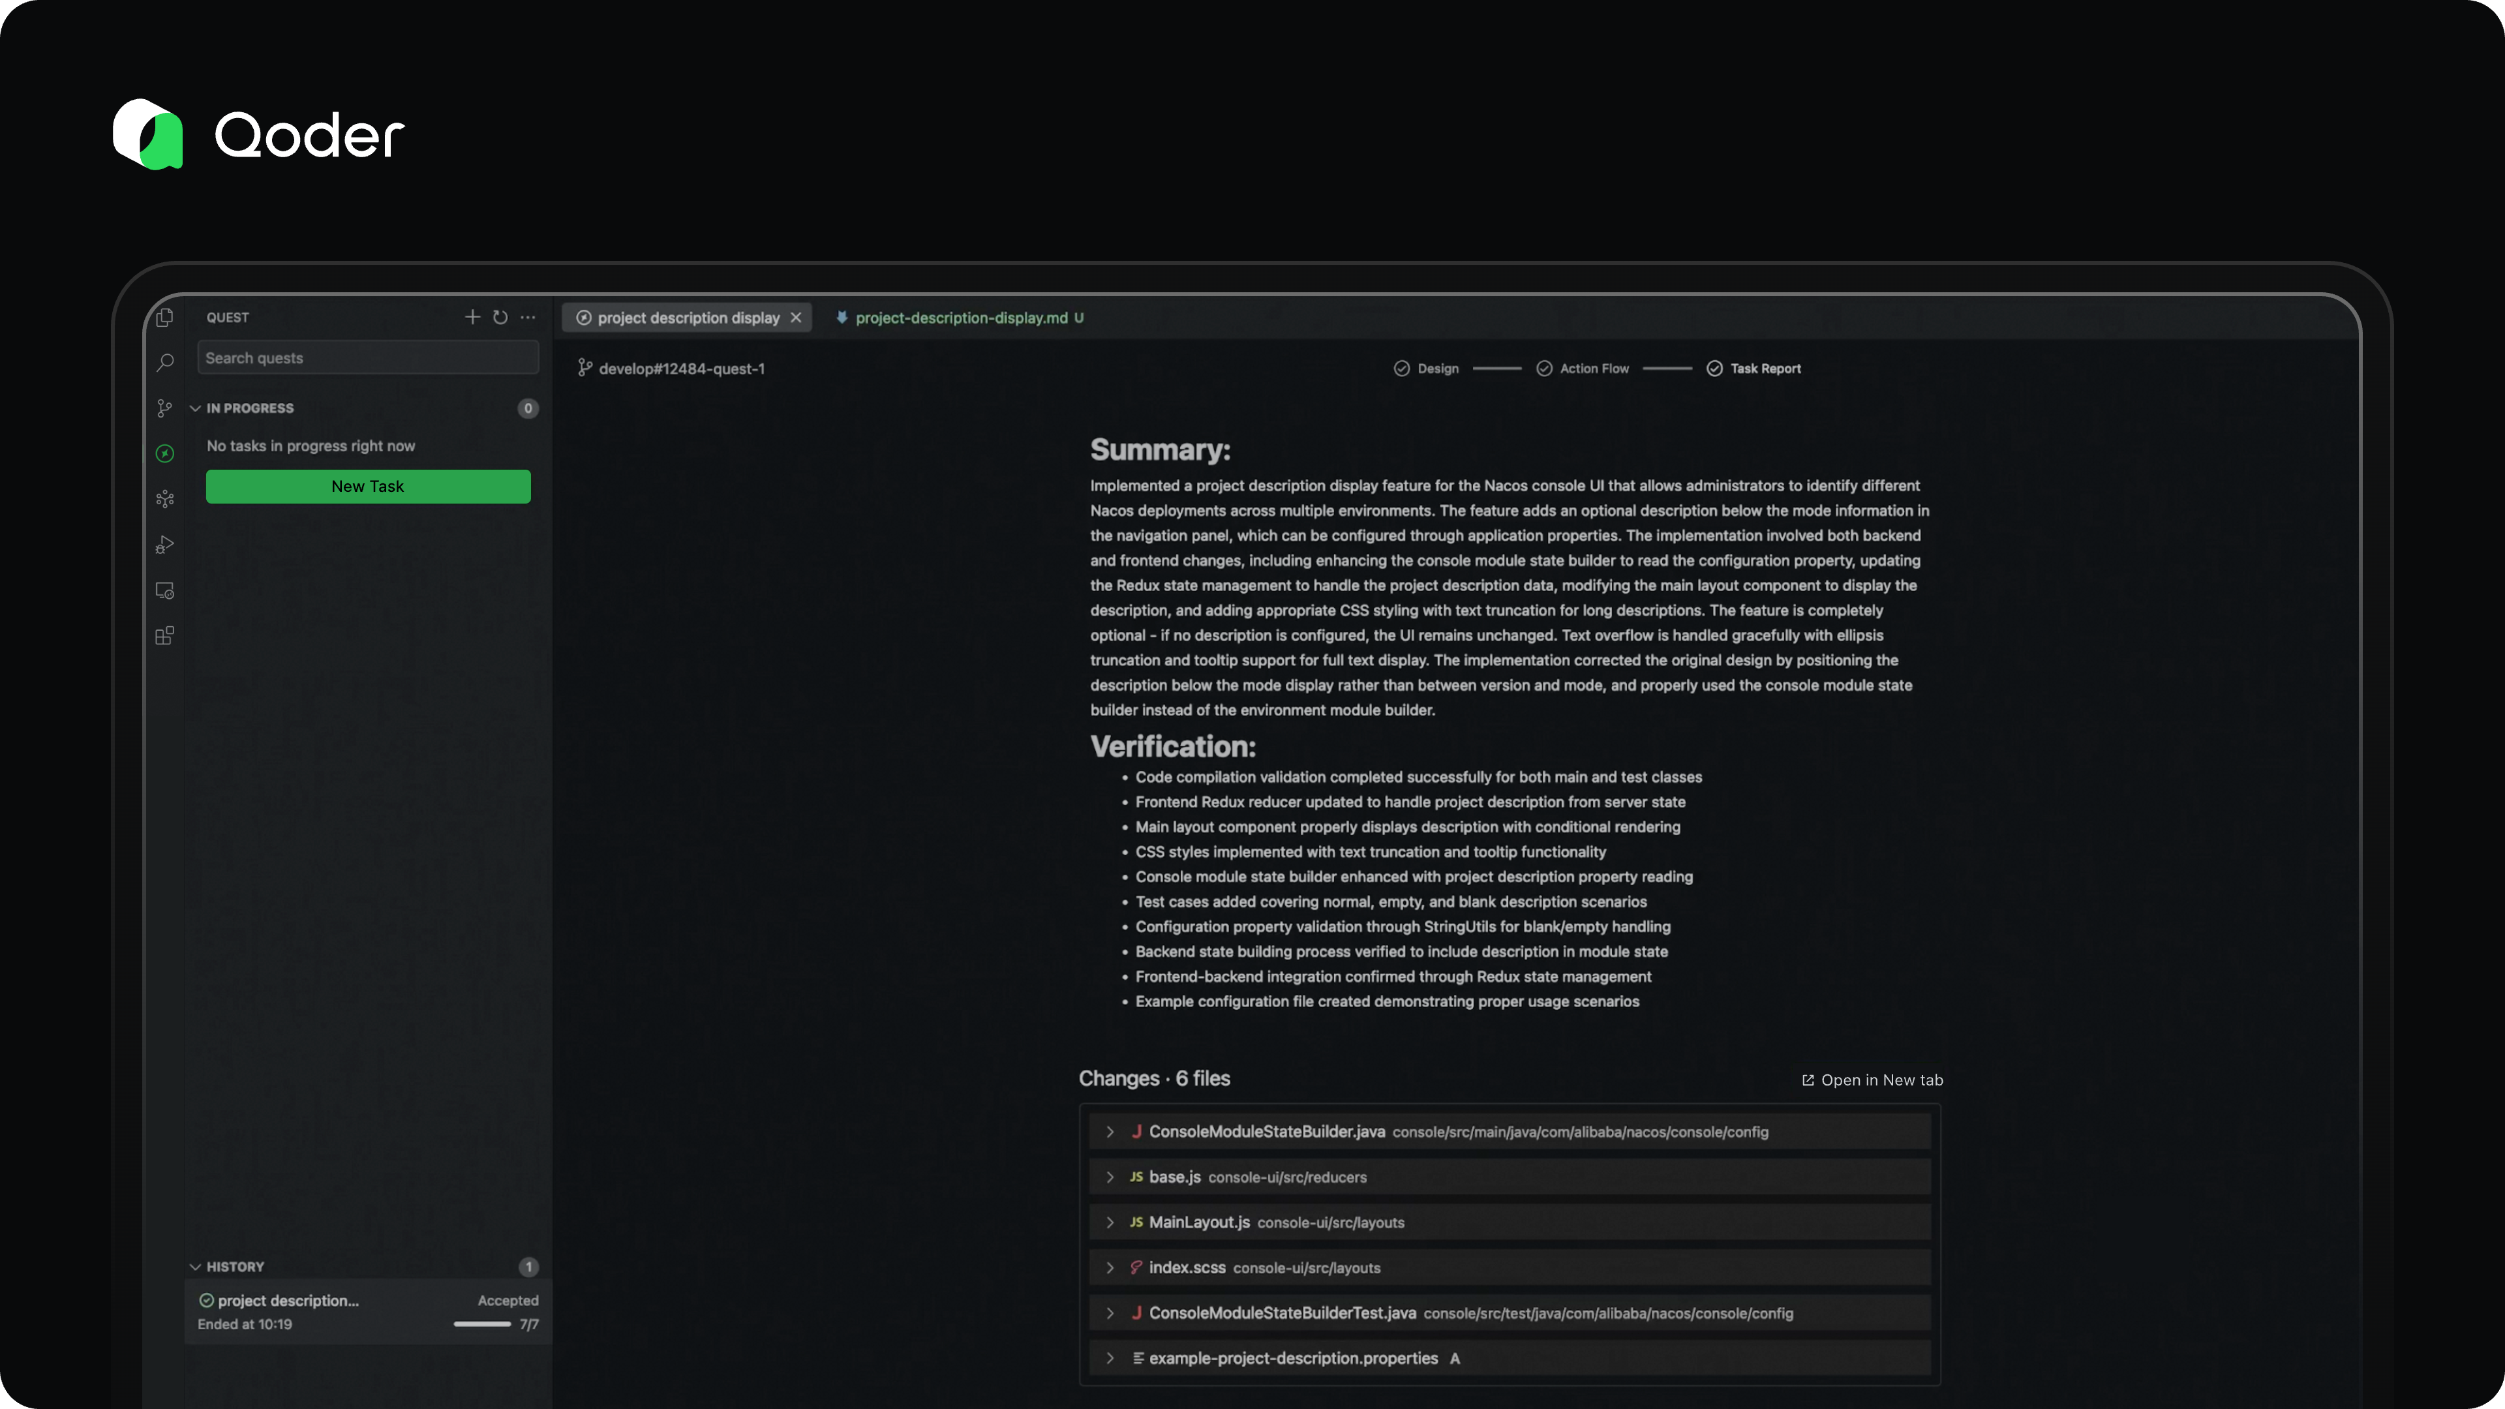The width and height of the screenshot is (2505, 1409).
Task: Go to the Action Flow step
Action: [x=1593, y=369]
